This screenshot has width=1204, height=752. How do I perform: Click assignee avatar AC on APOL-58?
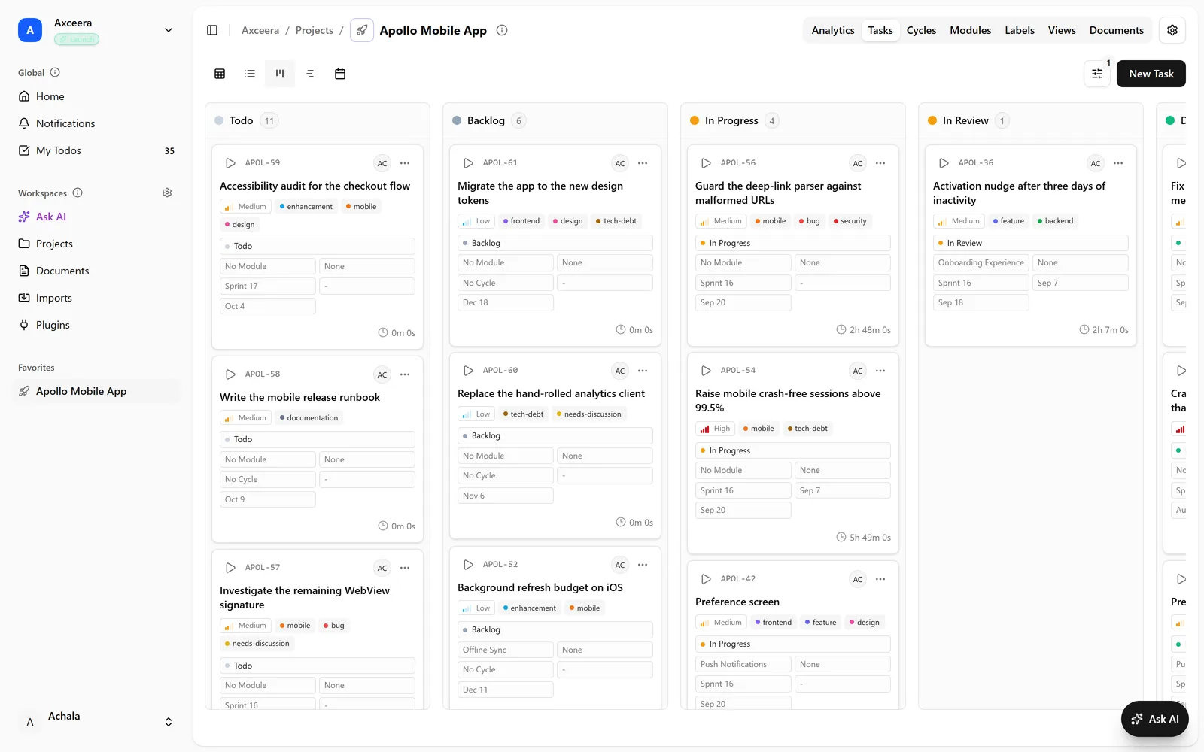[382, 374]
